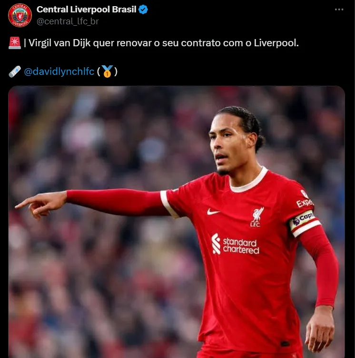Open the Central Liverpool Brasil profile avatar
The height and width of the screenshot is (358, 355).
[20, 15]
